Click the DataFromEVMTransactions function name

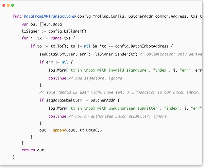click(x=49, y=16)
